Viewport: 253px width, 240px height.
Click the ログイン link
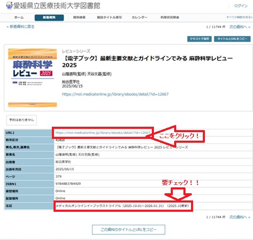point(241,6)
